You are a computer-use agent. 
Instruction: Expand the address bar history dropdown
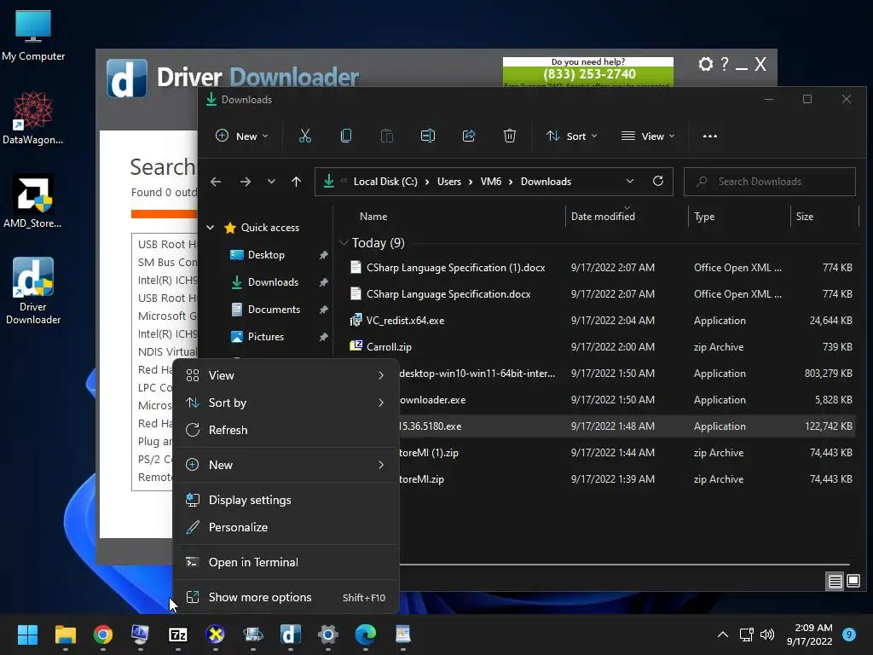(x=630, y=181)
